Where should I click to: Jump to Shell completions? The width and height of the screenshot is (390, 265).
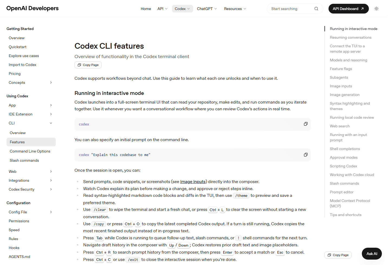tap(345, 149)
